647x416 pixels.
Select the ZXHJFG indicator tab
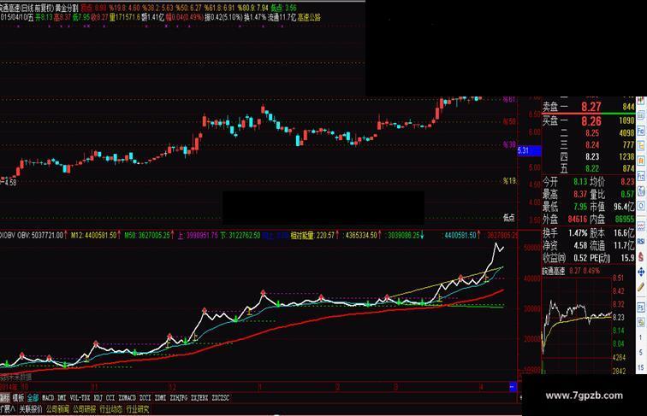click(178, 398)
